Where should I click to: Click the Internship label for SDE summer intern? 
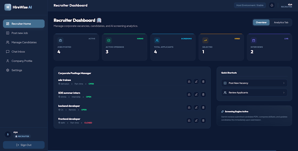(76, 97)
